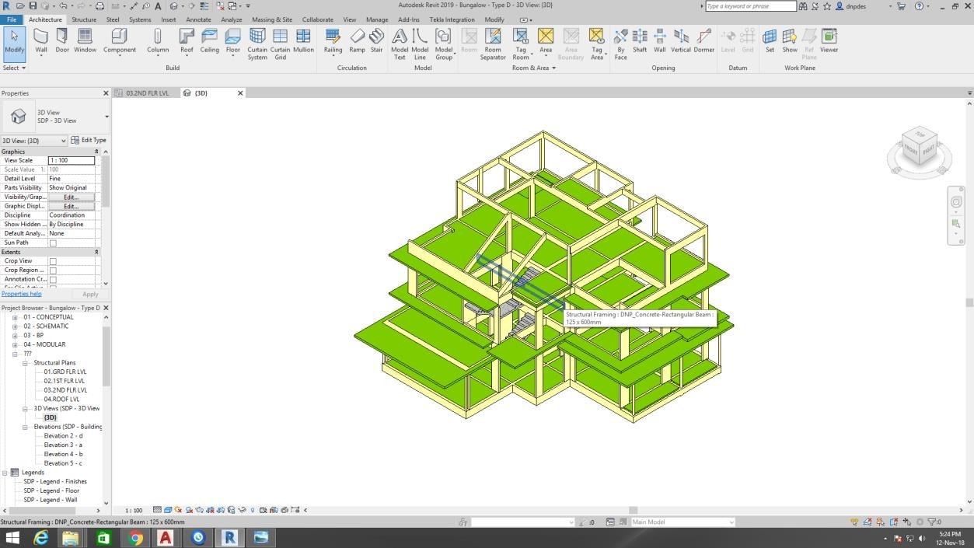974x548 pixels.
Task: Expand the 01 - CONCEPTUAL tree node
Action: pos(15,317)
